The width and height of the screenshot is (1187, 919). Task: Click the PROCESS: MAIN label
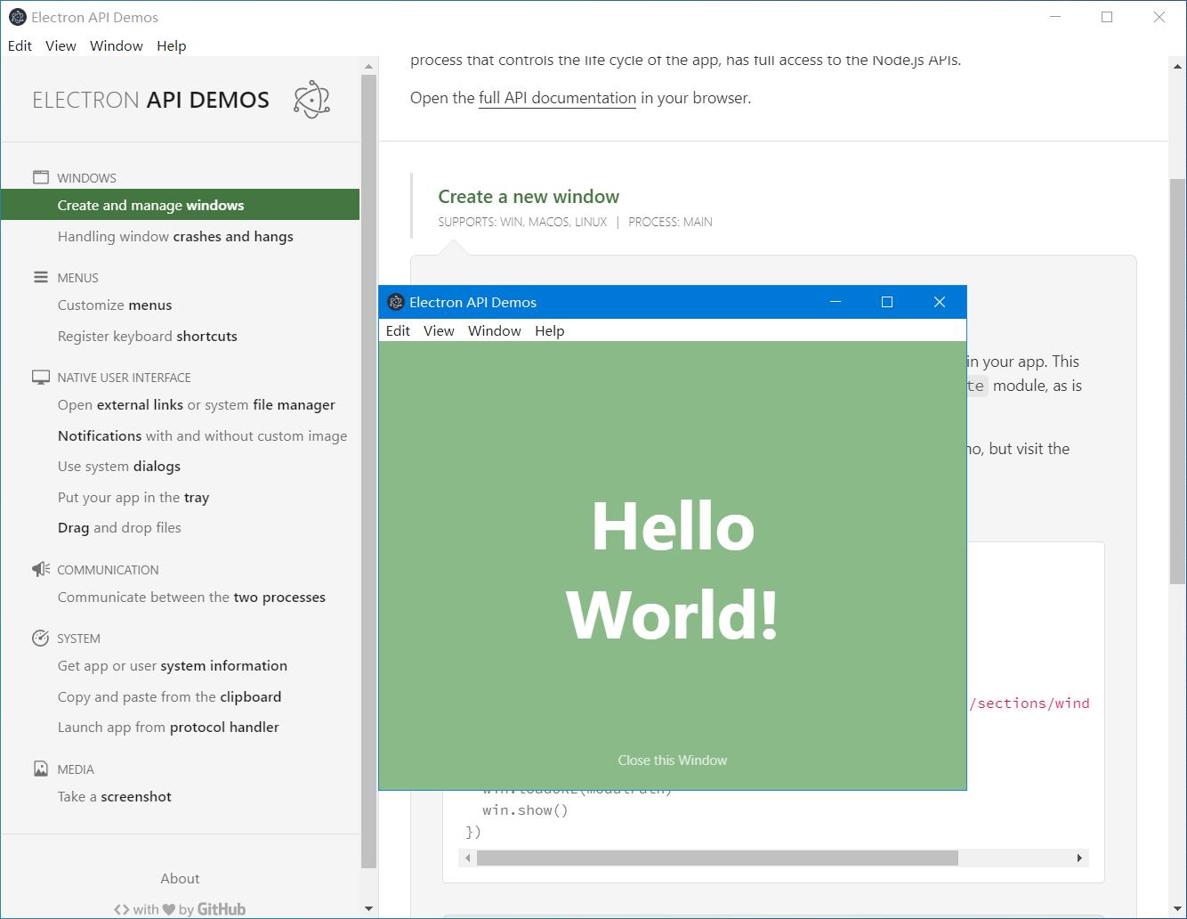tap(670, 222)
